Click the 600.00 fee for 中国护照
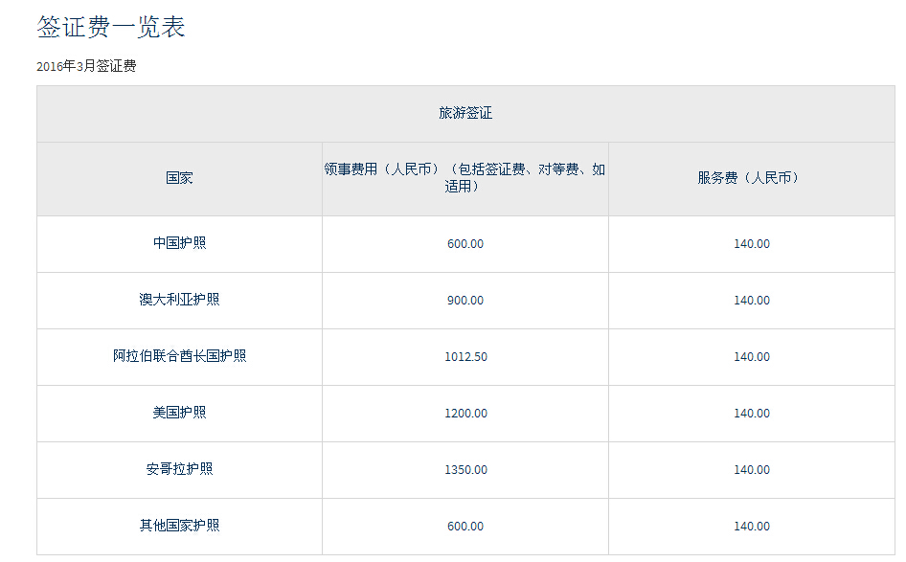This screenshot has width=906, height=562. click(465, 244)
